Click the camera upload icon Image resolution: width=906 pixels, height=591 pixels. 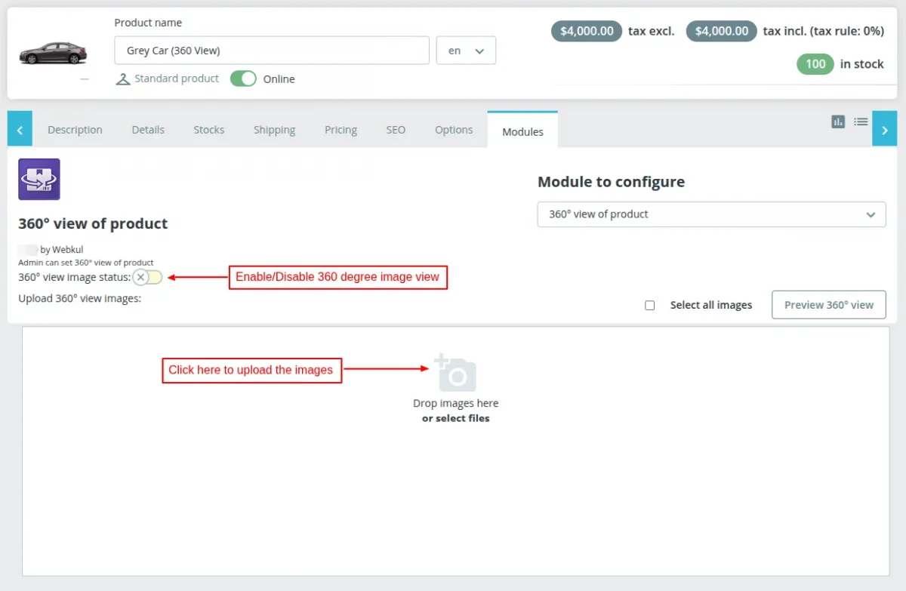point(455,371)
